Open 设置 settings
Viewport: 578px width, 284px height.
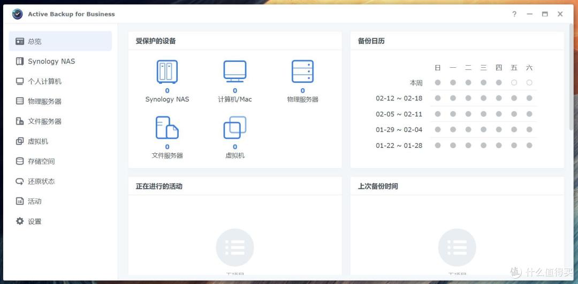60,222
